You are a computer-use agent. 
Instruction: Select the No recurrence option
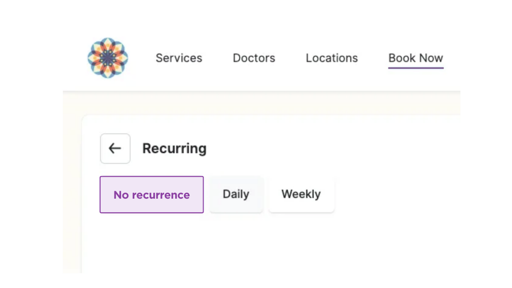151,194
